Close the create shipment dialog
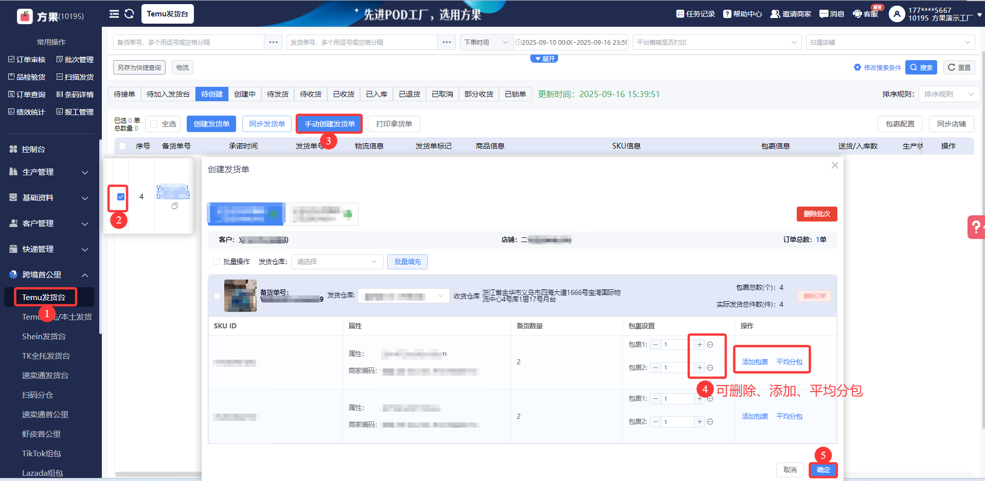 click(835, 165)
